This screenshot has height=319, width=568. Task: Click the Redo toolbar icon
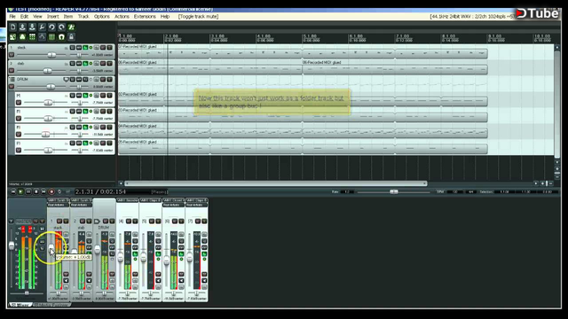coord(61,27)
